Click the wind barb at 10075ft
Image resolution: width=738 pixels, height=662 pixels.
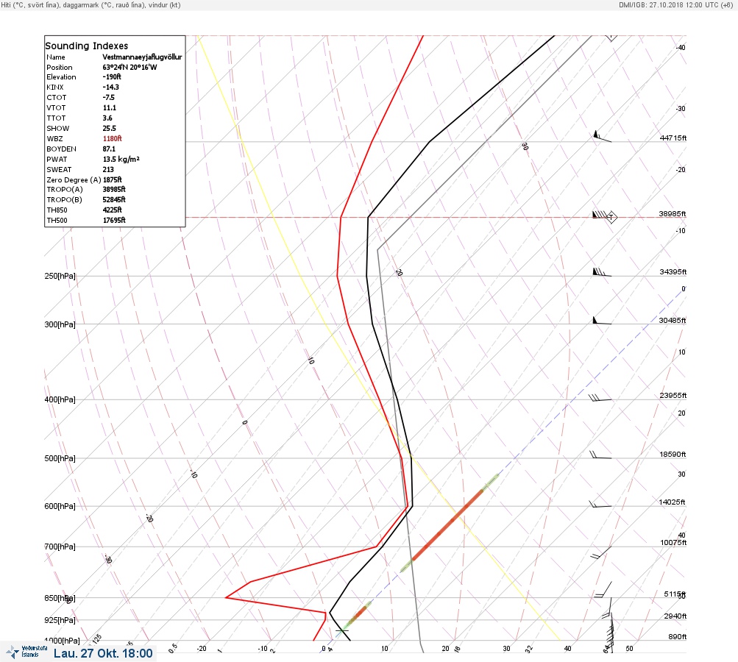pos(601,553)
